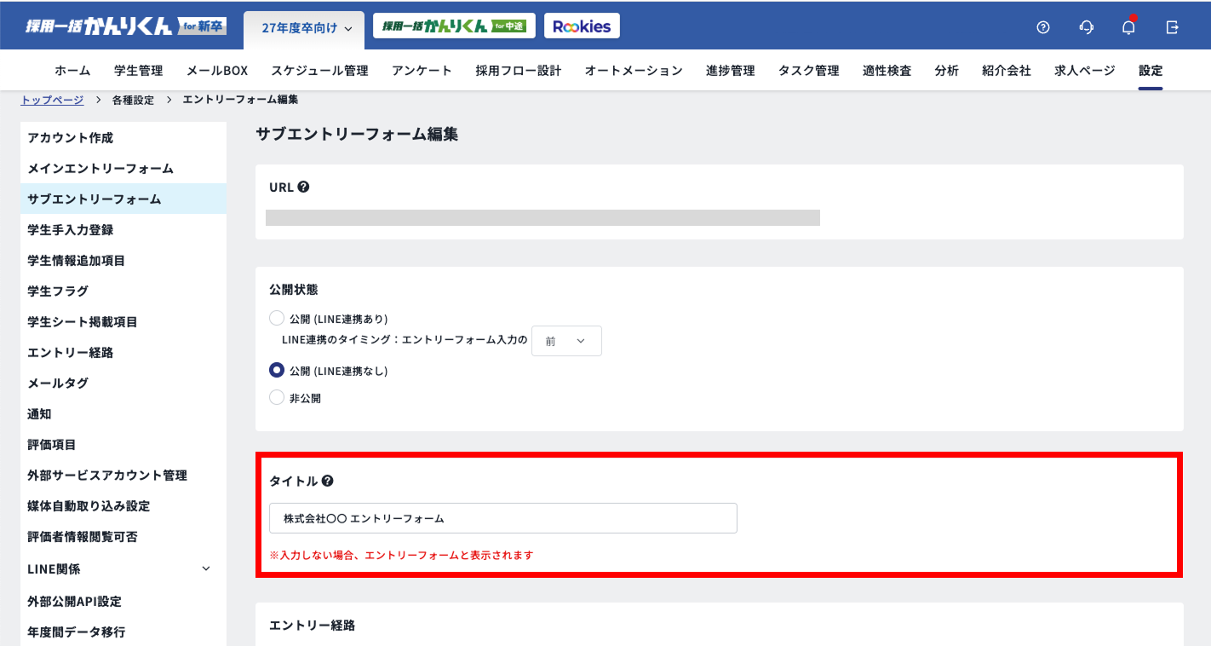Click the title input containing 株式会社〇〇

(502, 517)
